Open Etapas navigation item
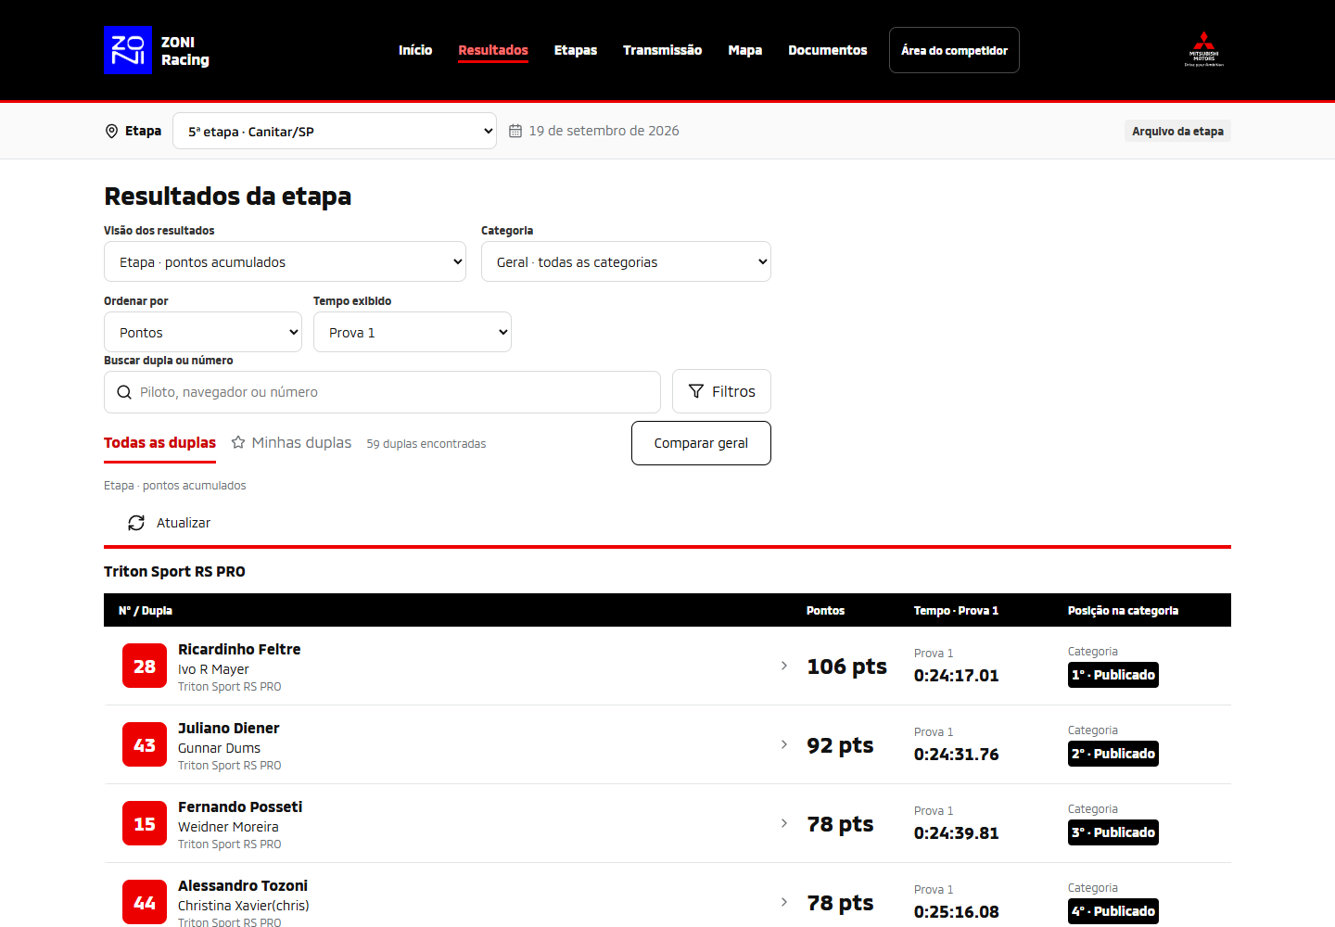 tap(576, 50)
